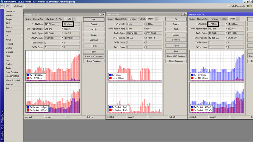This screenshot has width=253, height=142.
Task: Click blue Tx legend square in ISP1 graph
Action: [x=28, y=75]
